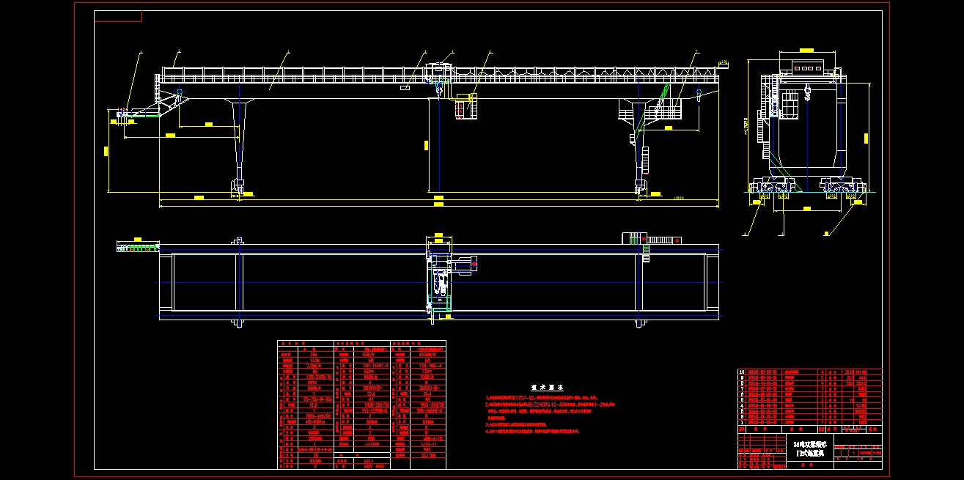This screenshot has height=480, width=964.
Task: Click the wheel bogie at left leg base
Action: pyautogui.click(x=238, y=188)
